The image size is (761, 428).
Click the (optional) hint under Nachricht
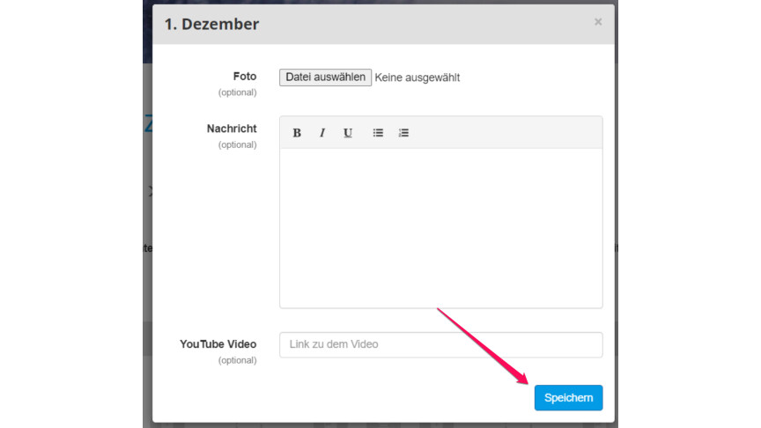[x=237, y=144]
